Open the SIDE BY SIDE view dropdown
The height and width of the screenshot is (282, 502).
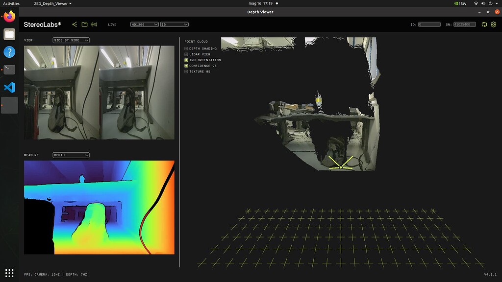coord(71,40)
